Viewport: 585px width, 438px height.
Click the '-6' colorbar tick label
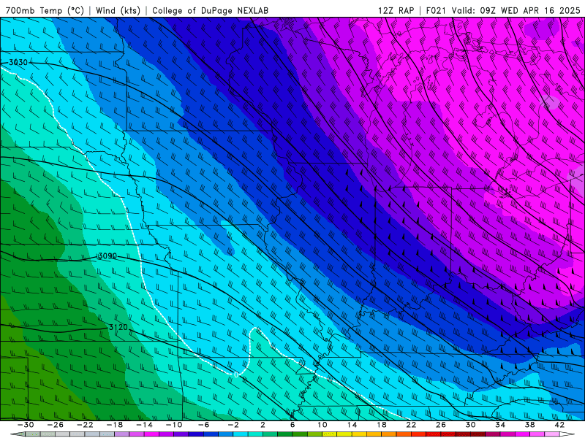pyautogui.click(x=203, y=425)
